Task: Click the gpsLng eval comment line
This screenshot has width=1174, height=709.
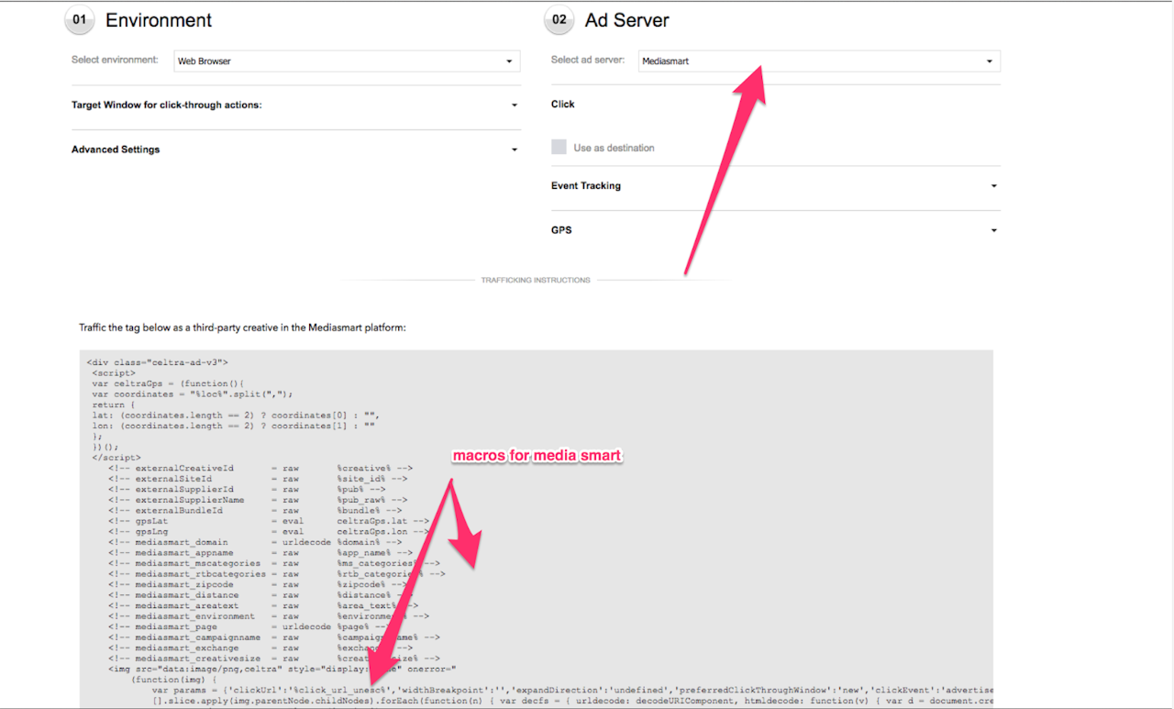Action: coord(269,532)
